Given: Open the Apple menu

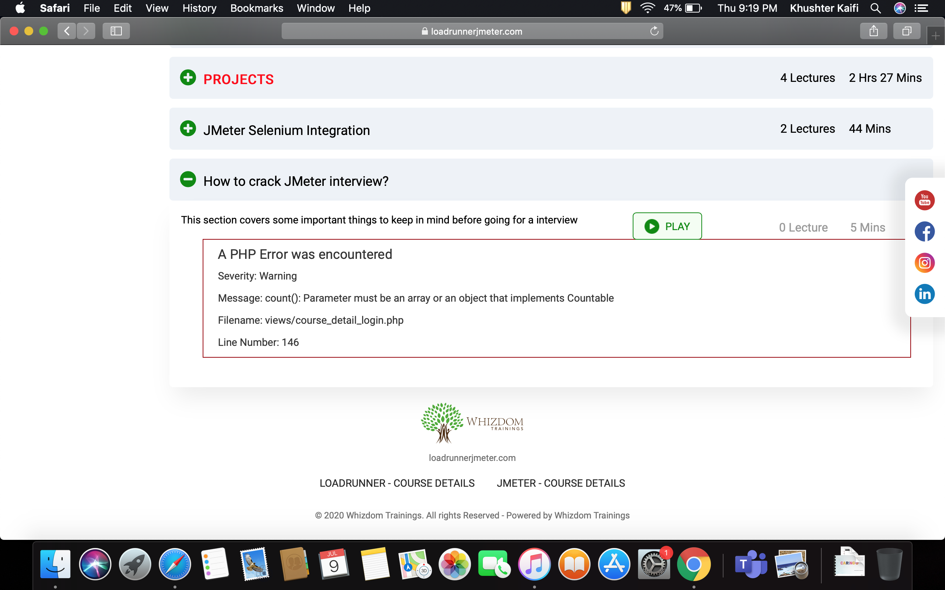Looking at the screenshot, I should click(20, 8).
